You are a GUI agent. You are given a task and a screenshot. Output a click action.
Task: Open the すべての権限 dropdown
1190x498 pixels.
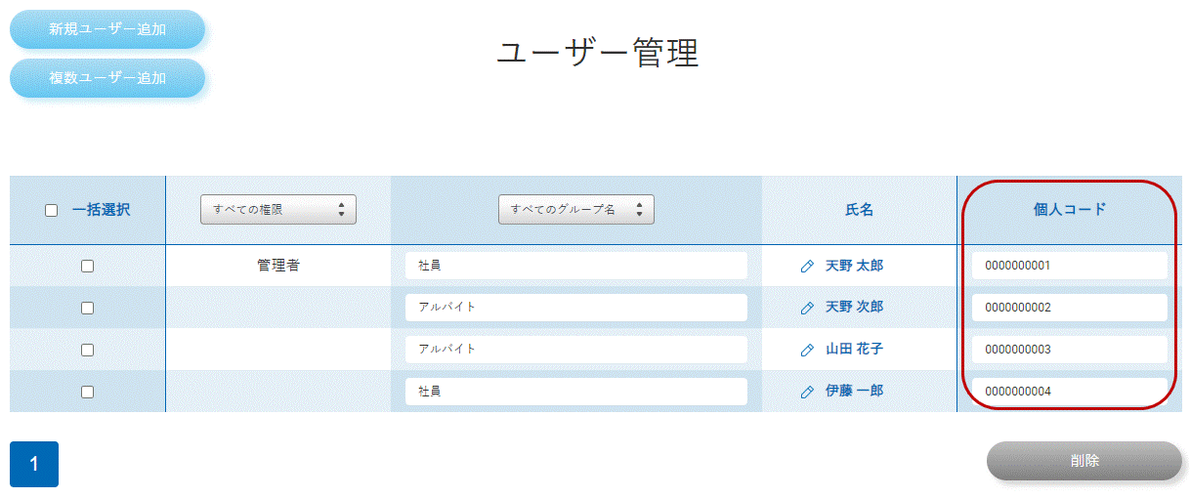pyautogui.click(x=278, y=209)
